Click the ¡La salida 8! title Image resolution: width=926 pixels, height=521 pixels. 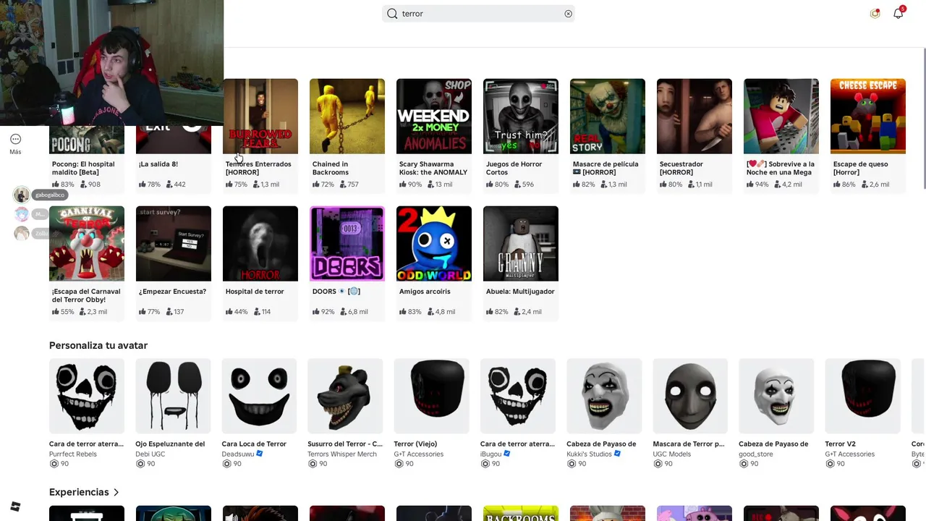158,164
